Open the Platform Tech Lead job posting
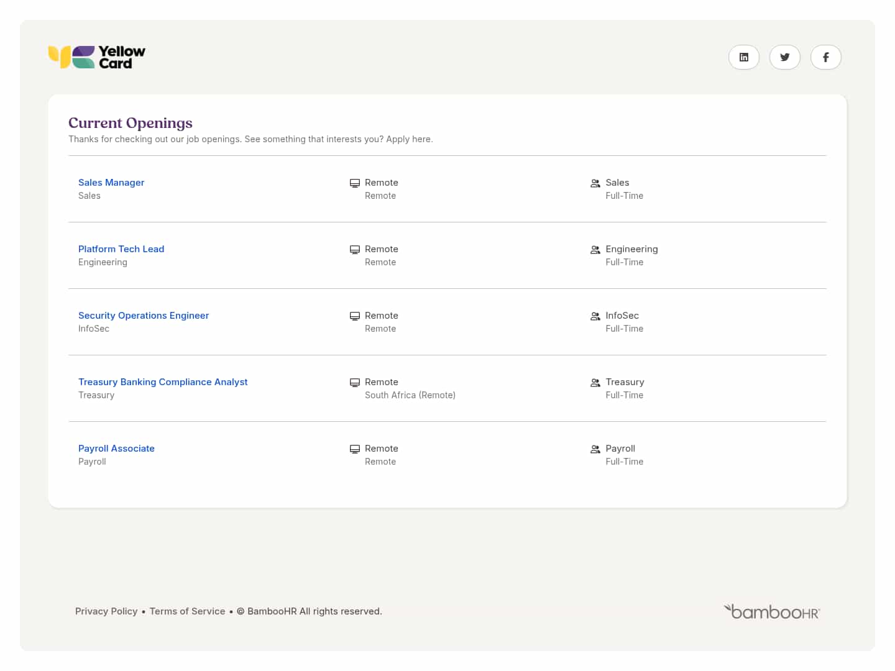This screenshot has width=895, height=671. [121, 249]
